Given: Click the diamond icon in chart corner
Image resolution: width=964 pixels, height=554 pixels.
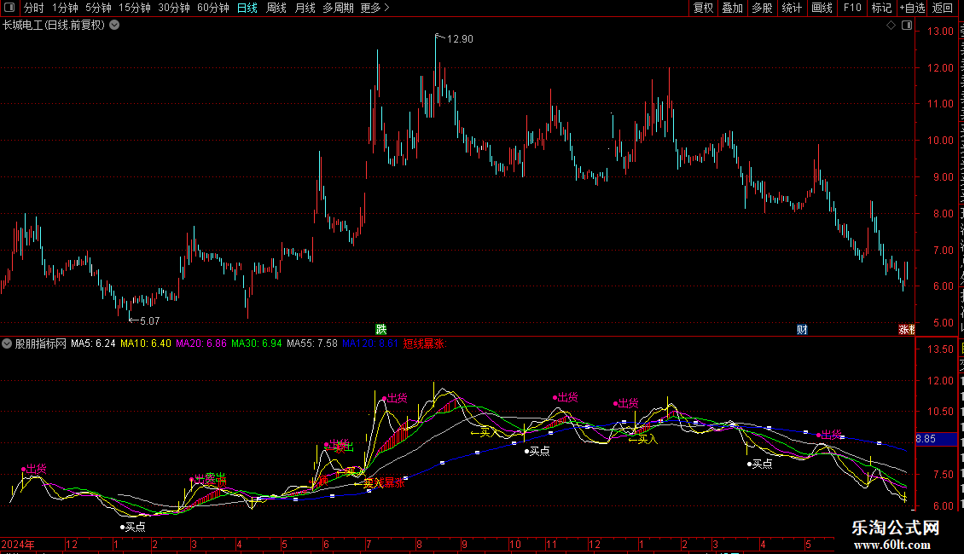Looking at the screenshot, I should click(x=891, y=26).
